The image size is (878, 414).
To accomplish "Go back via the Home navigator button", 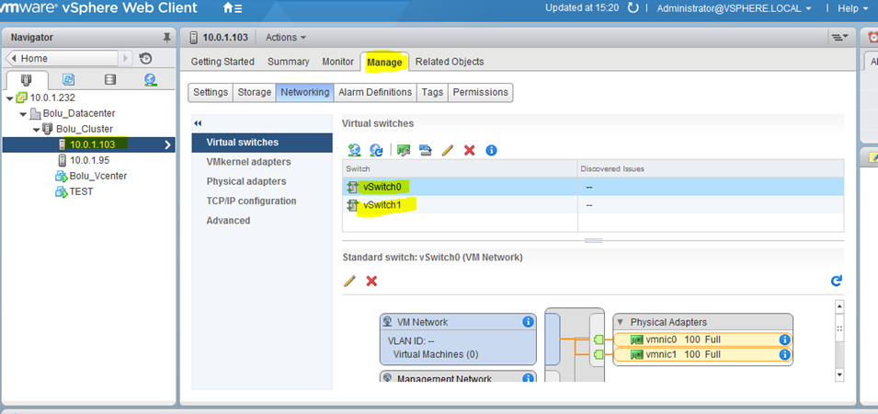I will tap(62, 58).
